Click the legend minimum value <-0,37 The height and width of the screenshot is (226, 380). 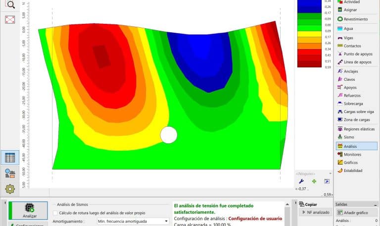tap(302, 189)
